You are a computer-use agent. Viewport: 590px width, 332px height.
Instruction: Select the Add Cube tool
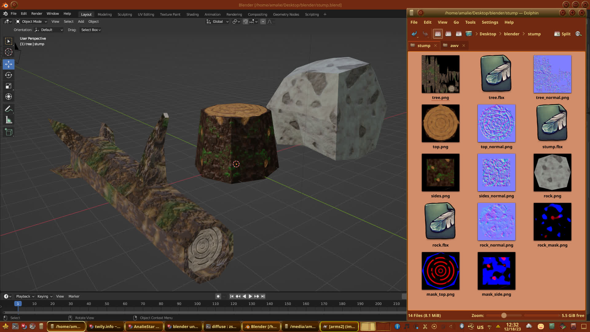(x=9, y=132)
